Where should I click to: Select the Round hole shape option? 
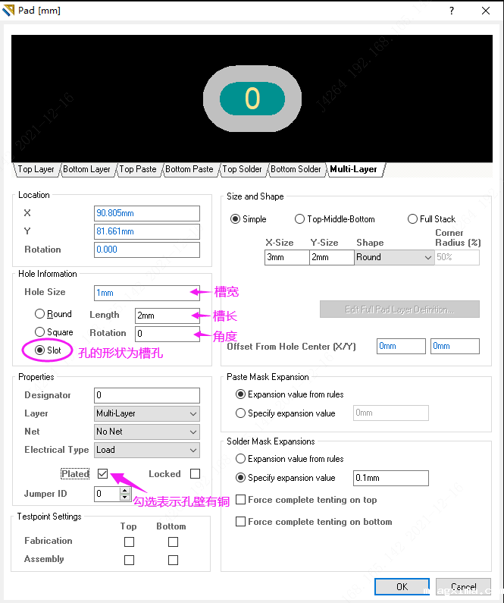pyautogui.click(x=39, y=314)
